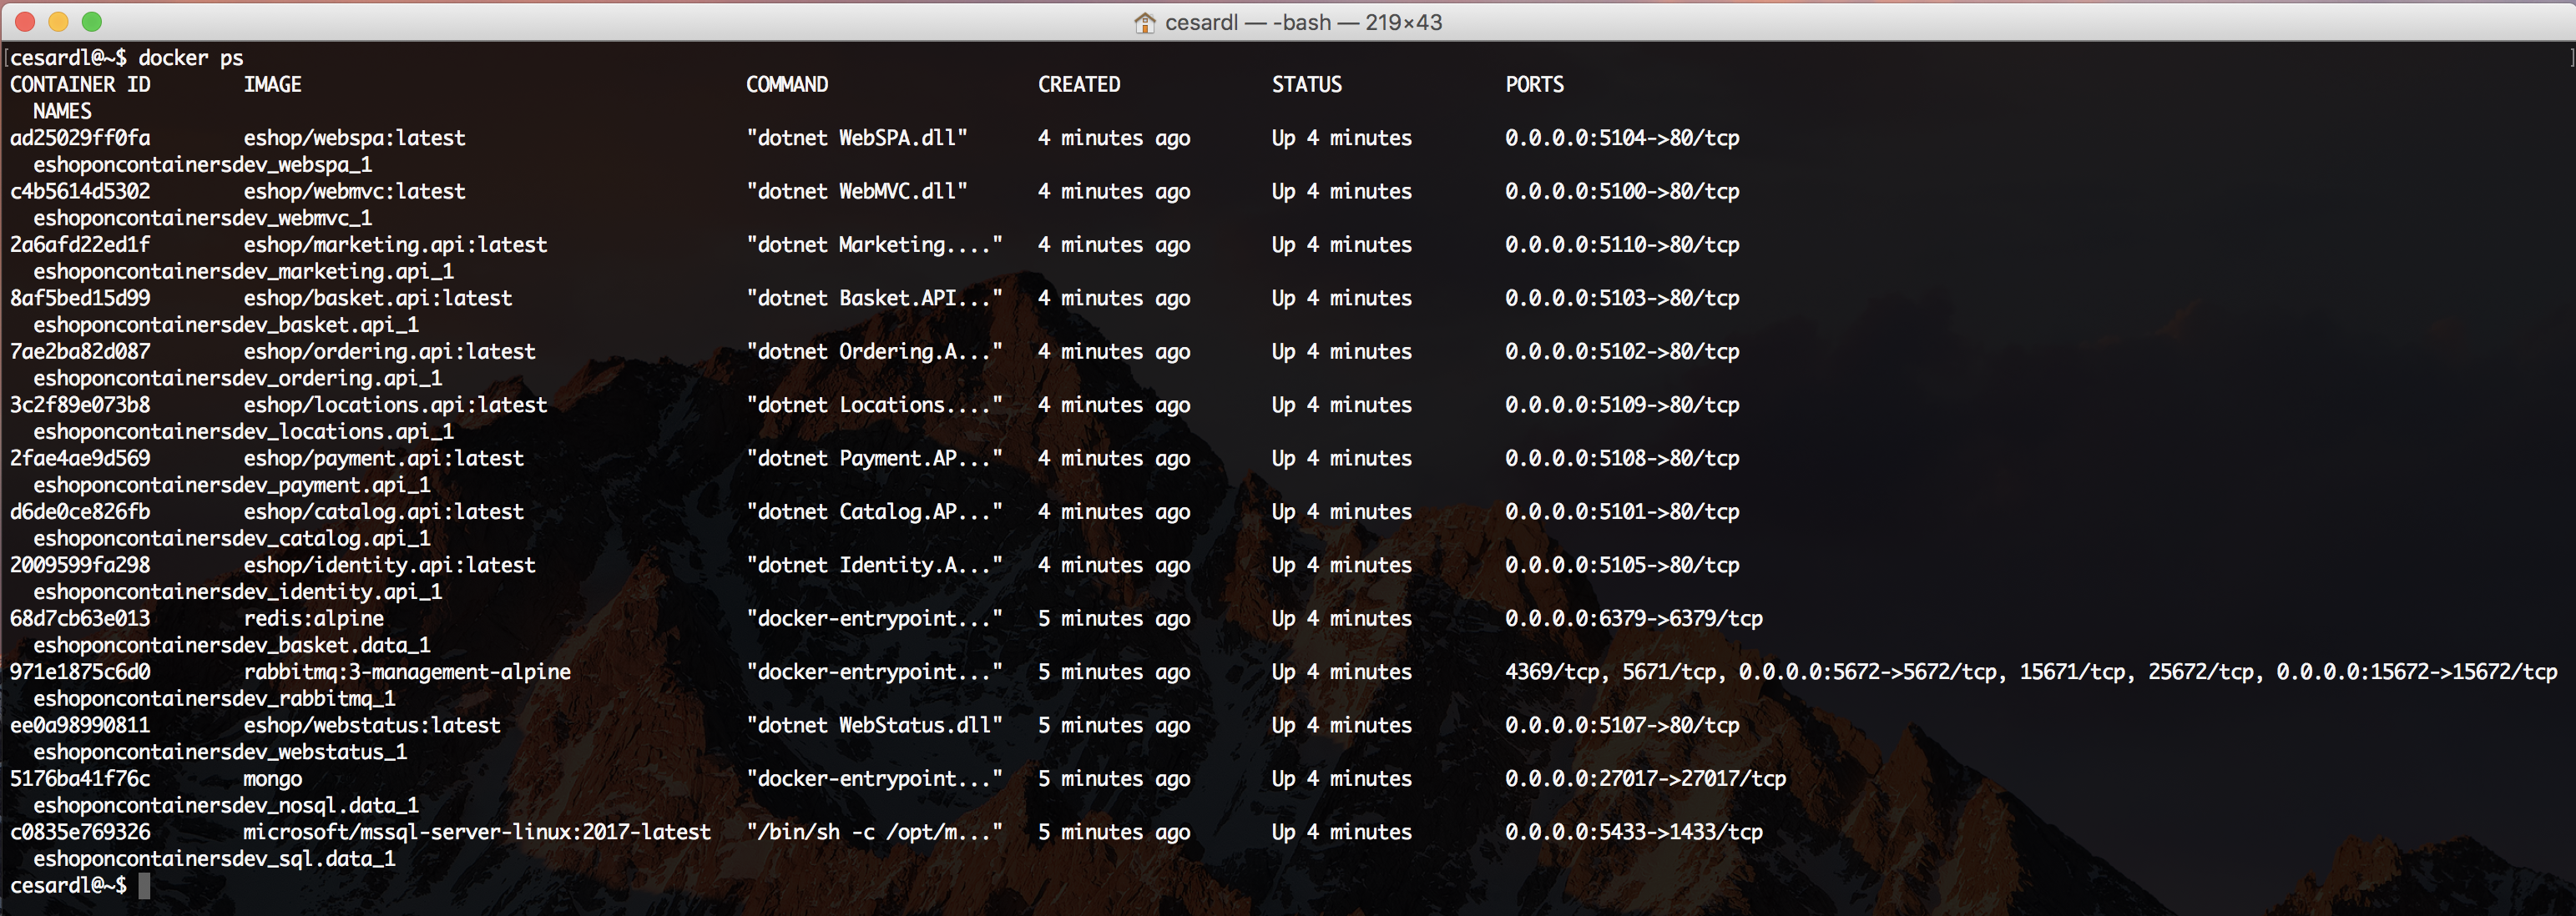The image size is (2576, 916).
Task: Click the mongo image name
Action: tap(272, 779)
